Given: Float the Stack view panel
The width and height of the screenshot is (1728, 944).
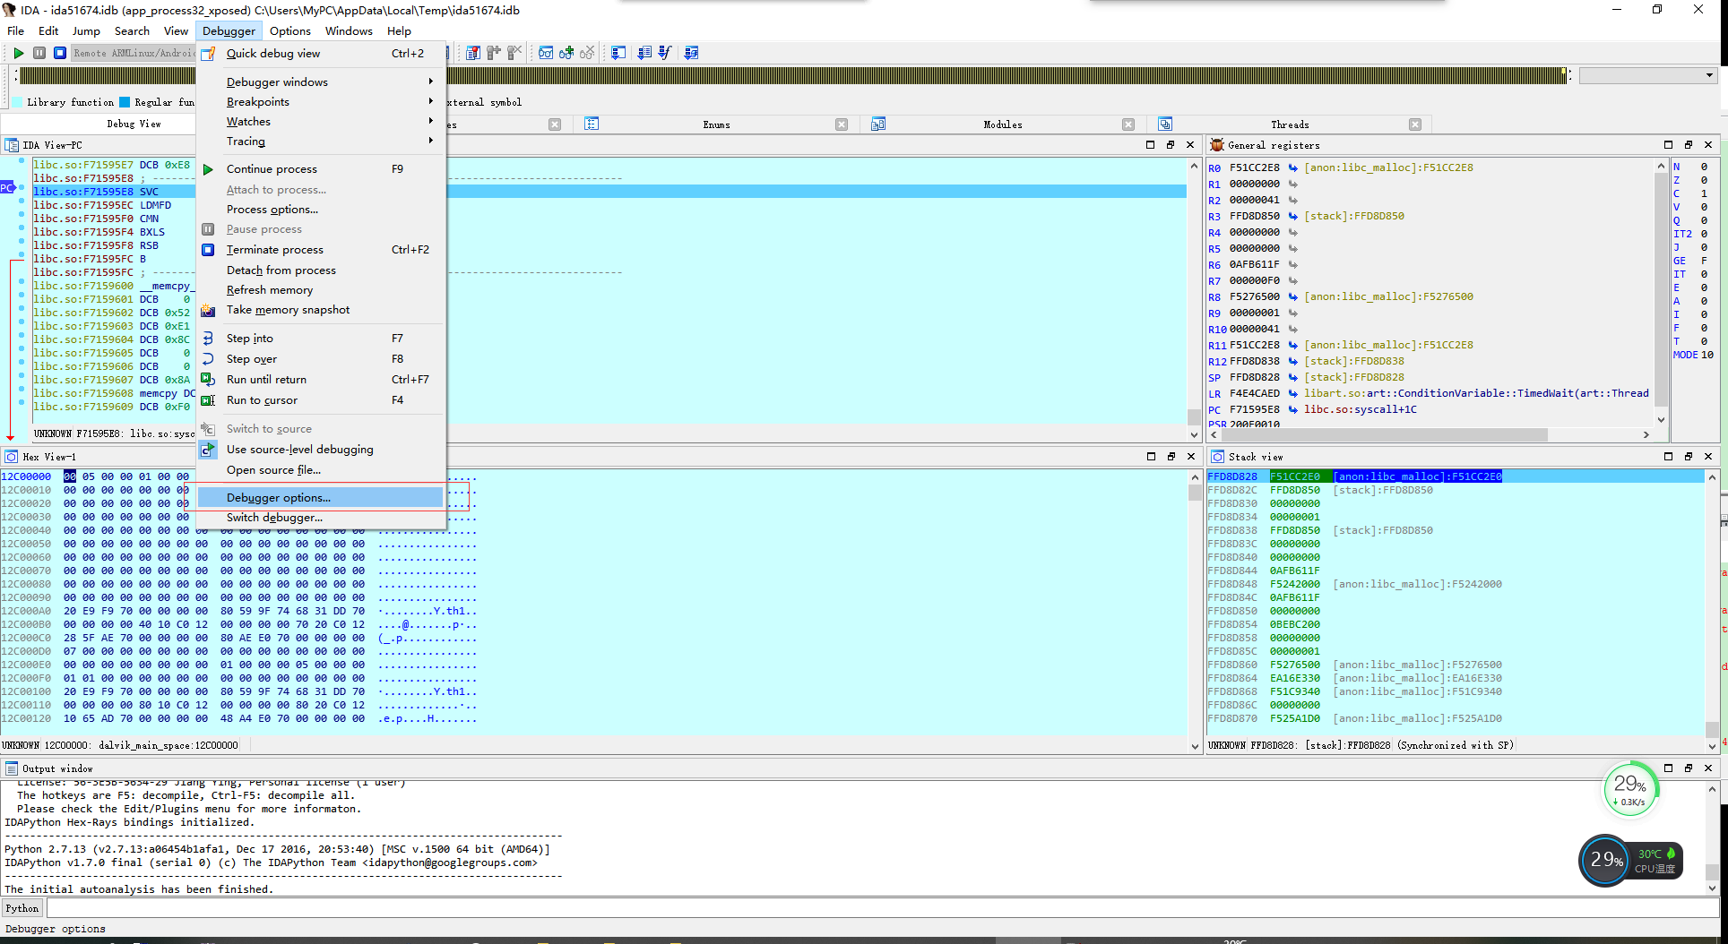Looking at the screenshot, I should click(x=1689, y=456).
